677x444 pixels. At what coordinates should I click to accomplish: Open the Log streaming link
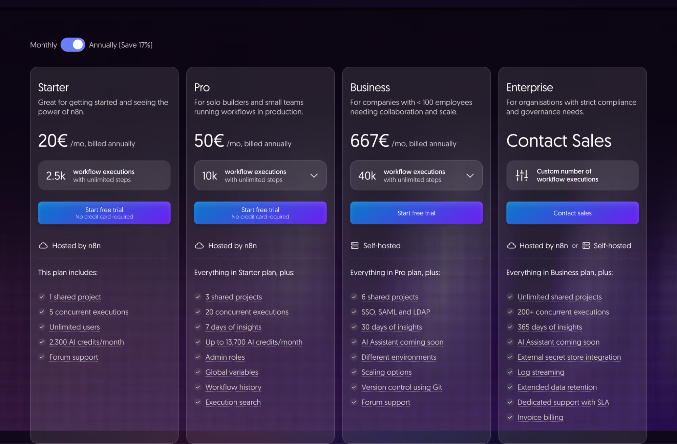point(541,372)
